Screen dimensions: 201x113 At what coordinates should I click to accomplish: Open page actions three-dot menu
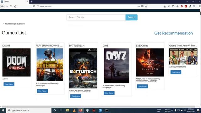point(139,6)
